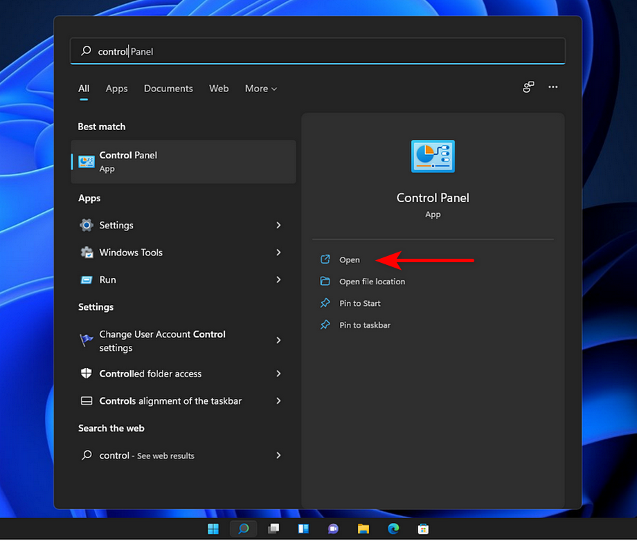Click the Settings gear icon in Apps list

coord(85,225)
